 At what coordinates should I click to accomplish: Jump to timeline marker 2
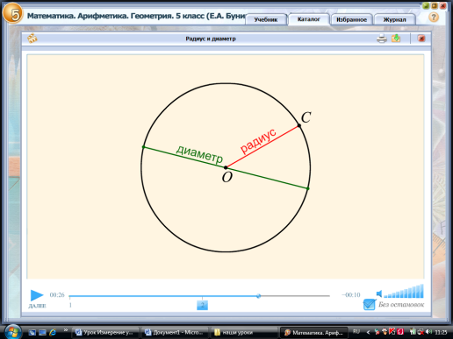click(x=202, y=305)
